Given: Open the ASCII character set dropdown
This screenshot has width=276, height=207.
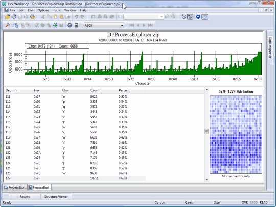Looking at the screenshot, I should coord(104,25).
